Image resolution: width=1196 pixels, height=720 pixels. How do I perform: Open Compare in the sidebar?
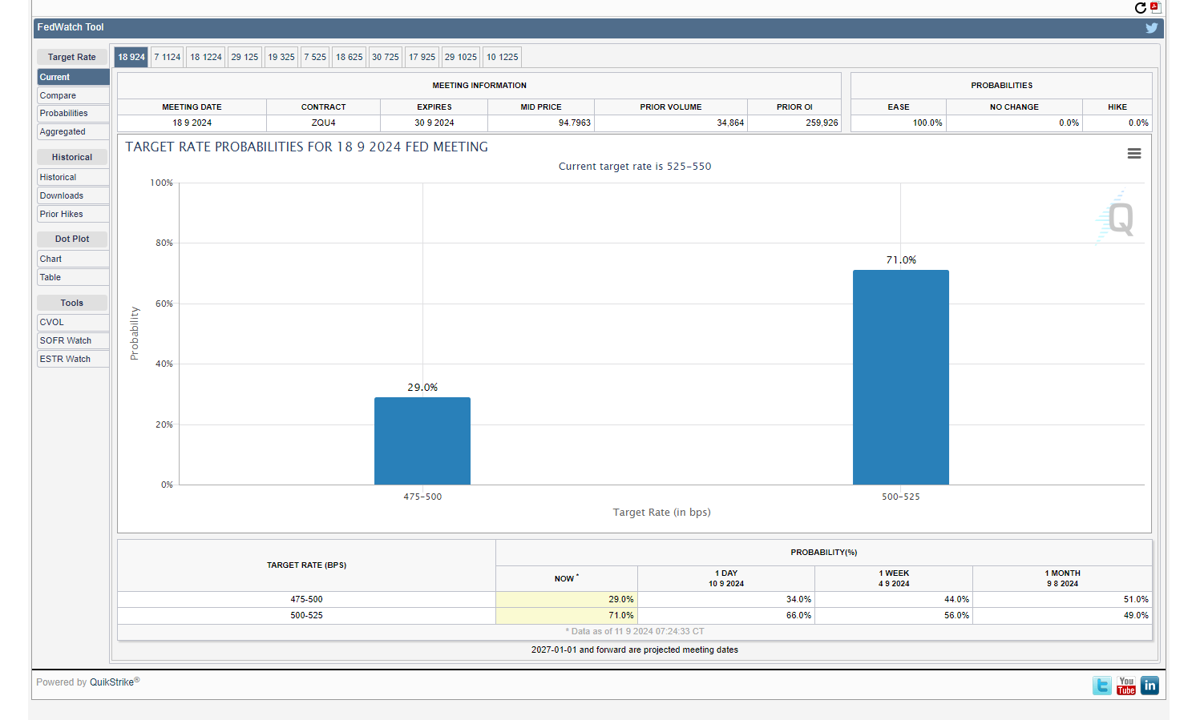(72, 95)
